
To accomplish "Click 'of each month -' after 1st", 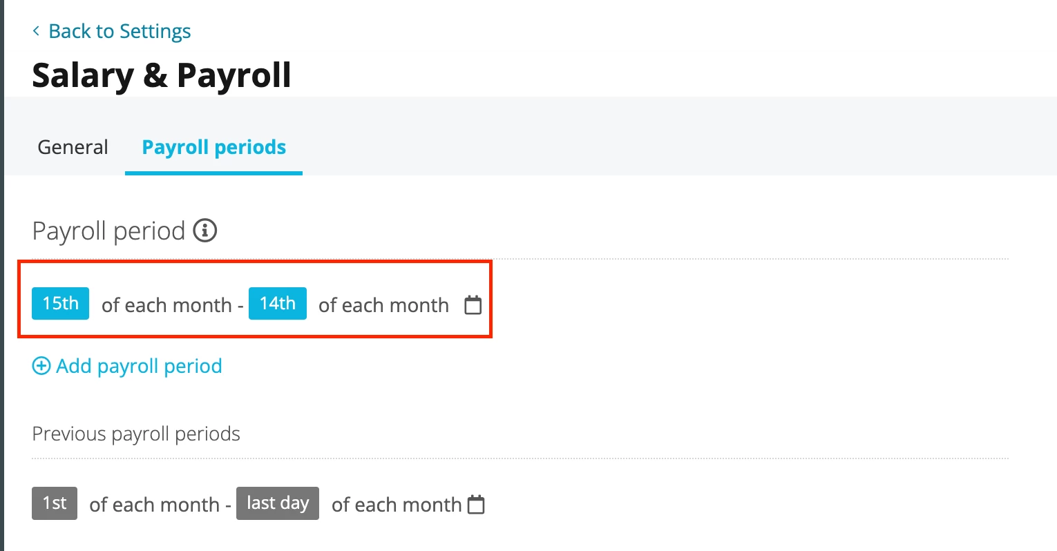I will coord(160,505).
